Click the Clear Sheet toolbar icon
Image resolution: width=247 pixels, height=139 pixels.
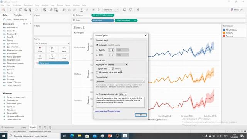tap(56, 10)
